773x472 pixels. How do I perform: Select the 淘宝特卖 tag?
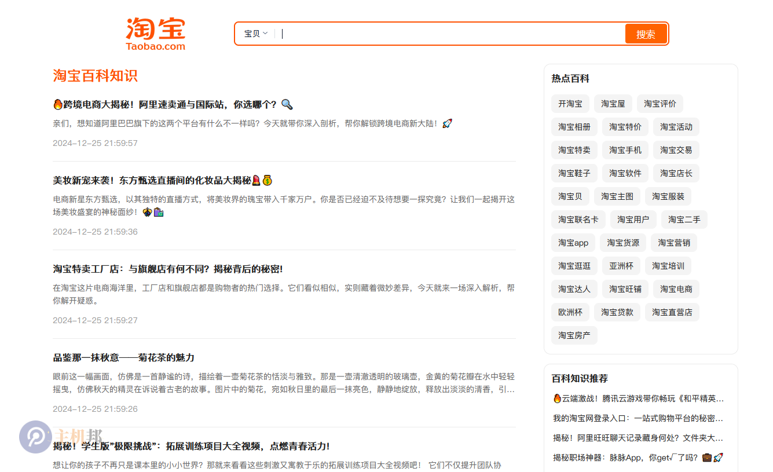click(574, 150)
